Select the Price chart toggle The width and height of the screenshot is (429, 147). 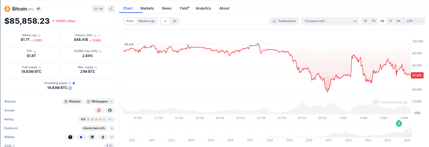pyautogui.click(x=130, y=21)
